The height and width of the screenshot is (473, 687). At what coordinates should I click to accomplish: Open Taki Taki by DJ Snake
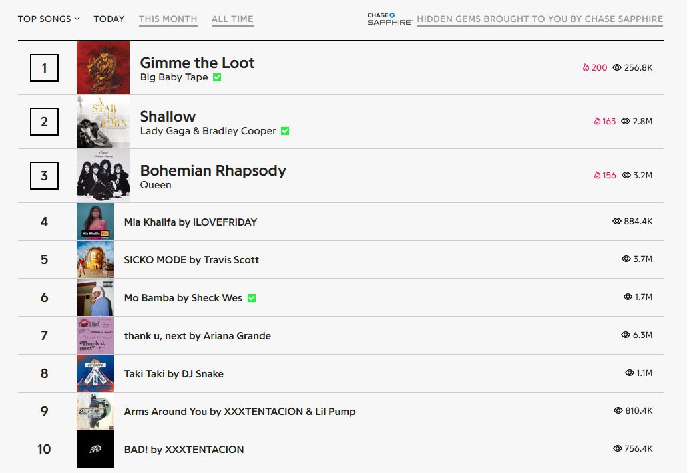[x=174, y=374]
